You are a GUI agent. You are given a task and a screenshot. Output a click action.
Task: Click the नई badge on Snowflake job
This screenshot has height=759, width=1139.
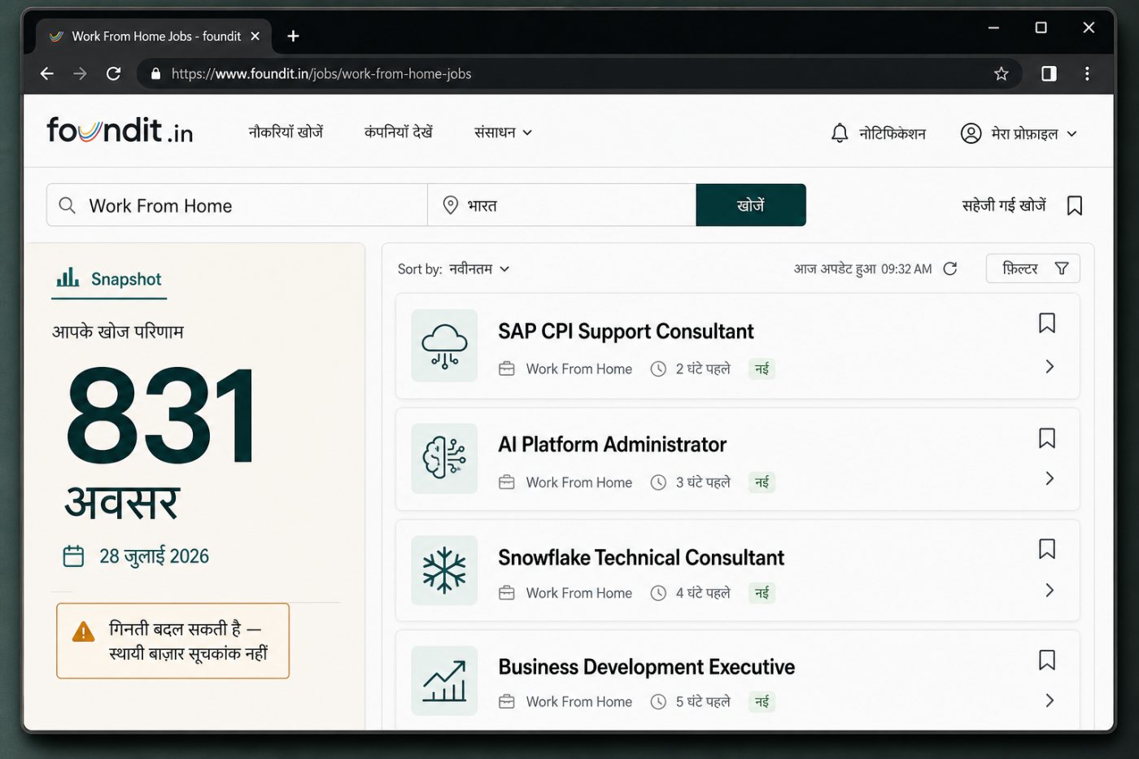click(762, 593)
